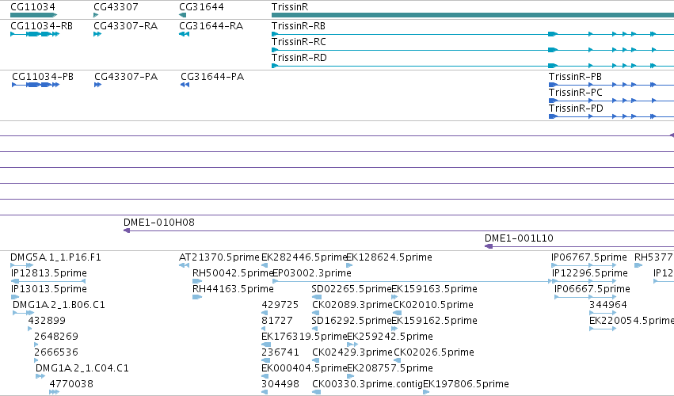This screenshot has width=674, height=396.
Task: Select feature 81727
Action: [x=277, y=321]
